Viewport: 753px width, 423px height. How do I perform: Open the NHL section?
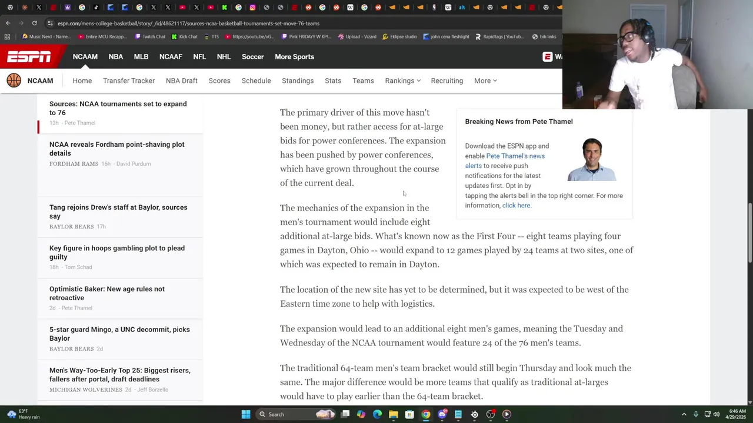pyautogui.click(x=224, y=56)
